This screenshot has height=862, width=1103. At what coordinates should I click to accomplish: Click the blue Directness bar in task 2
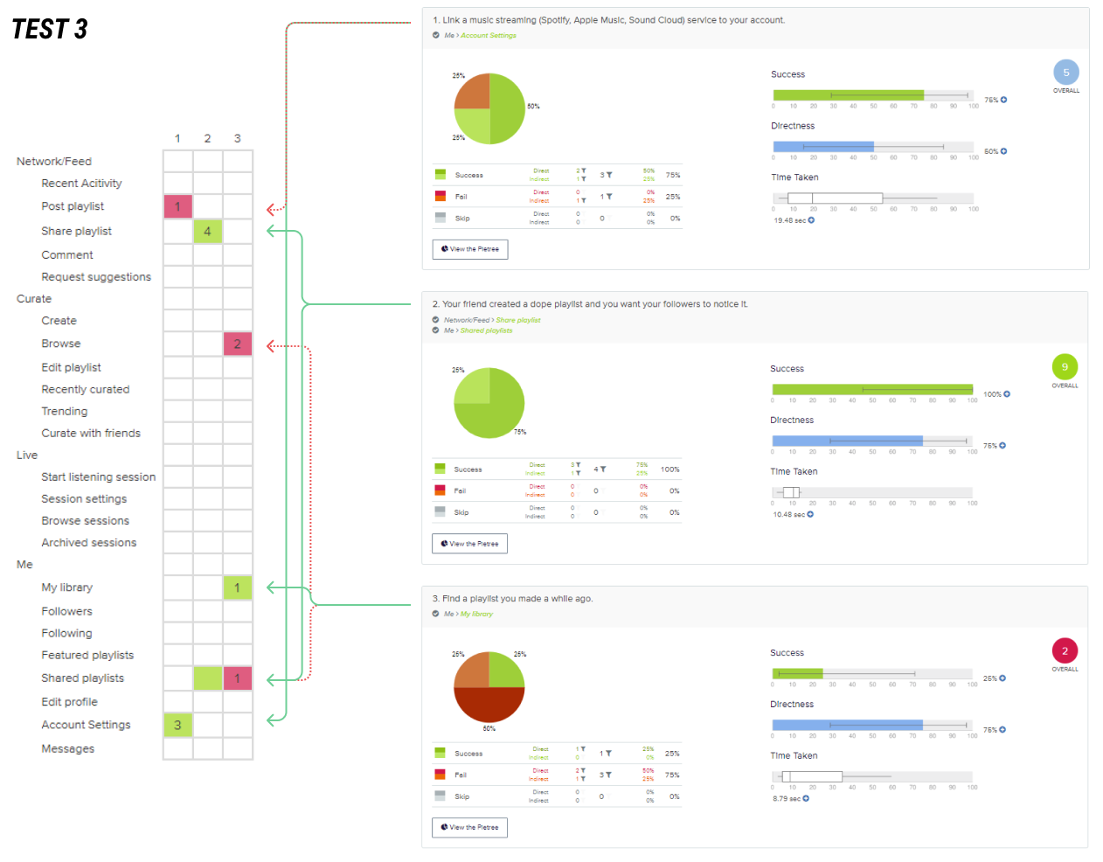(847, 441)
